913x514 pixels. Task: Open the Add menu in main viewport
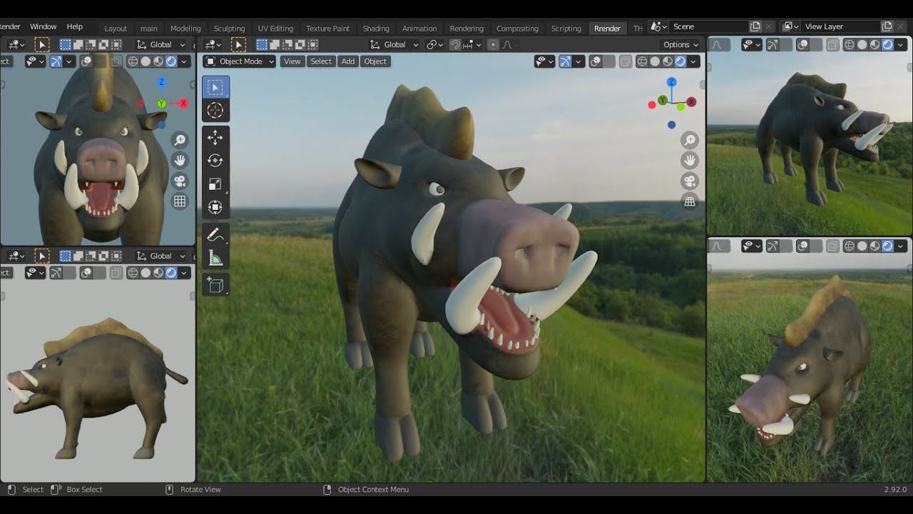point(348,61)
